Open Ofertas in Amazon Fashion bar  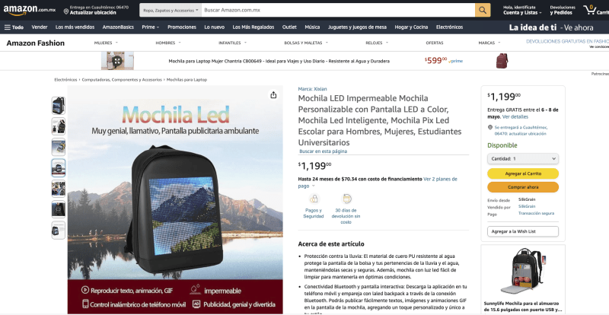tap(434, 43)
